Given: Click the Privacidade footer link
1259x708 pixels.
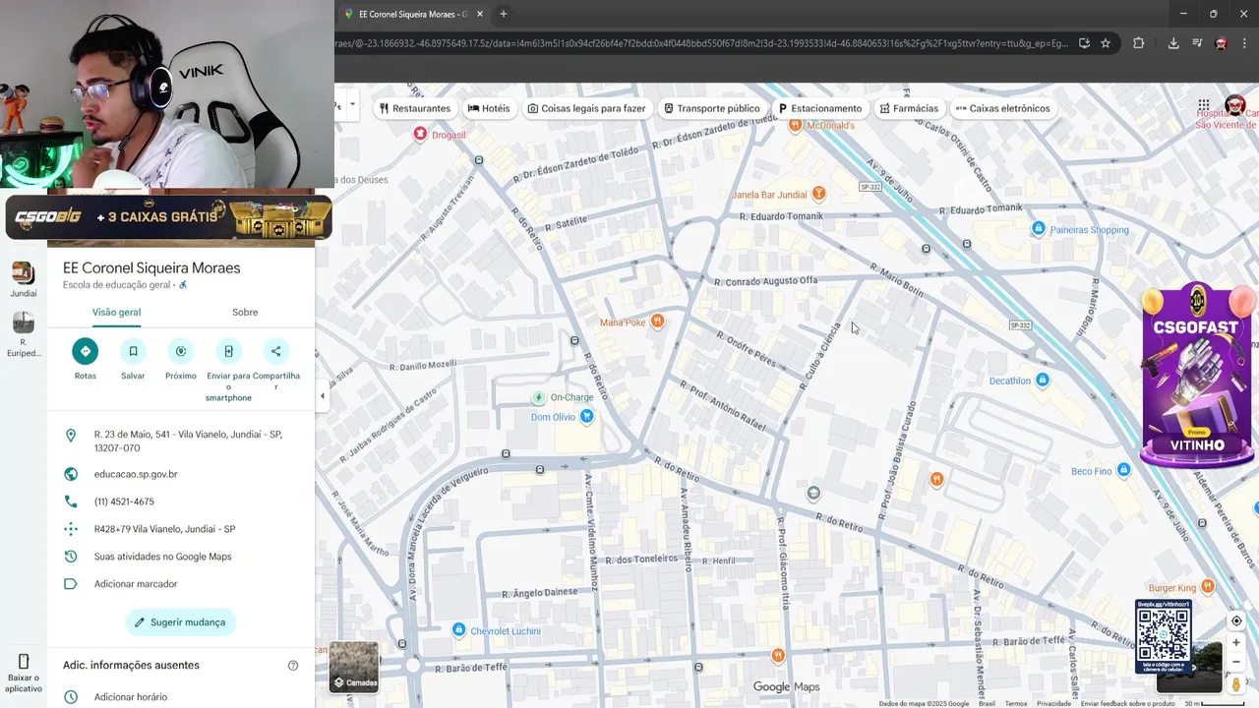Looking at the screenshot, I should 1053,703.
